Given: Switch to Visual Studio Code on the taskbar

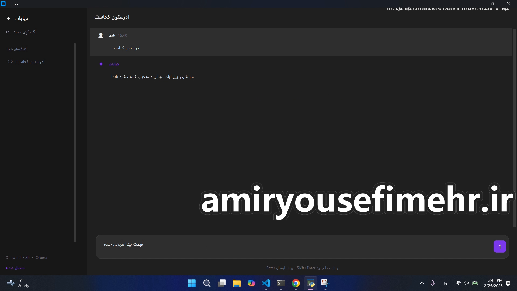Looking at the screenshot, I should point(266,283).
